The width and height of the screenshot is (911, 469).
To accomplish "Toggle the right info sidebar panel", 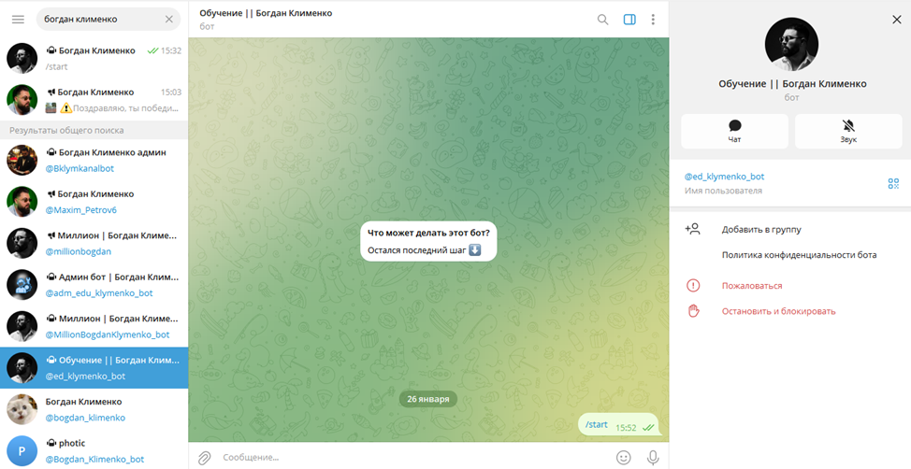I will [x=629, y=20].
